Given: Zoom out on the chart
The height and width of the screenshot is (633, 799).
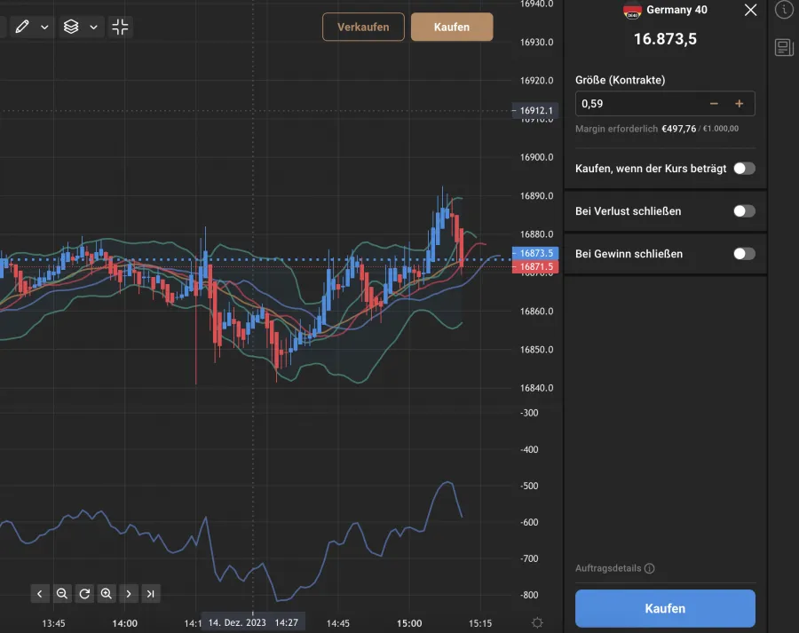Looking at the screenshot, I should [x=62, y=593].
